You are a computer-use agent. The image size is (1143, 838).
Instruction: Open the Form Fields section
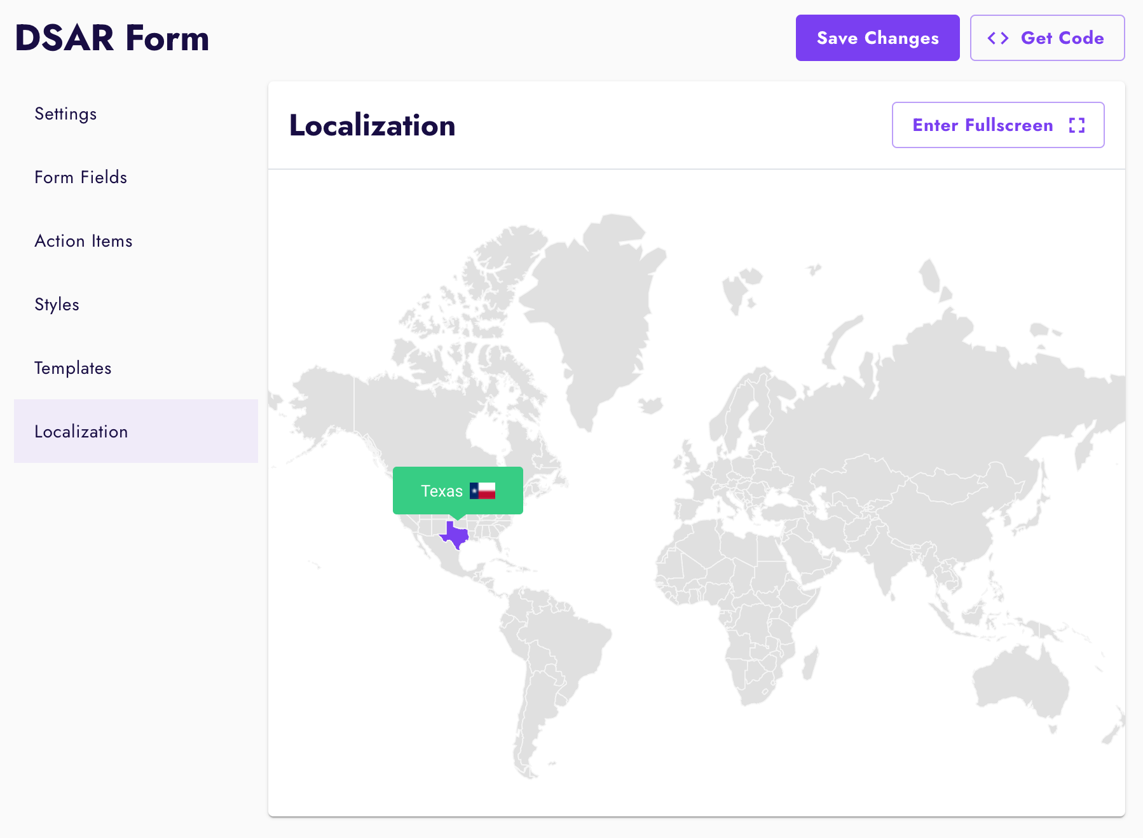pos(81,177)
